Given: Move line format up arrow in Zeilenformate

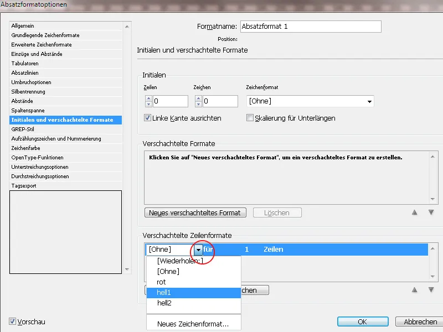Looking at the screenshot, I should (414, 290).
